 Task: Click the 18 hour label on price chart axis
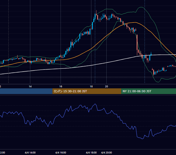click(91, 87)
